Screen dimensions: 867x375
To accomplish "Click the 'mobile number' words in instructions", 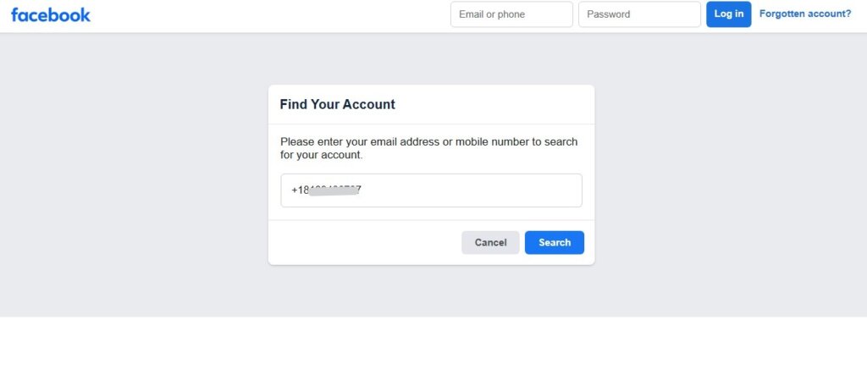I will [x=492, y=142].
